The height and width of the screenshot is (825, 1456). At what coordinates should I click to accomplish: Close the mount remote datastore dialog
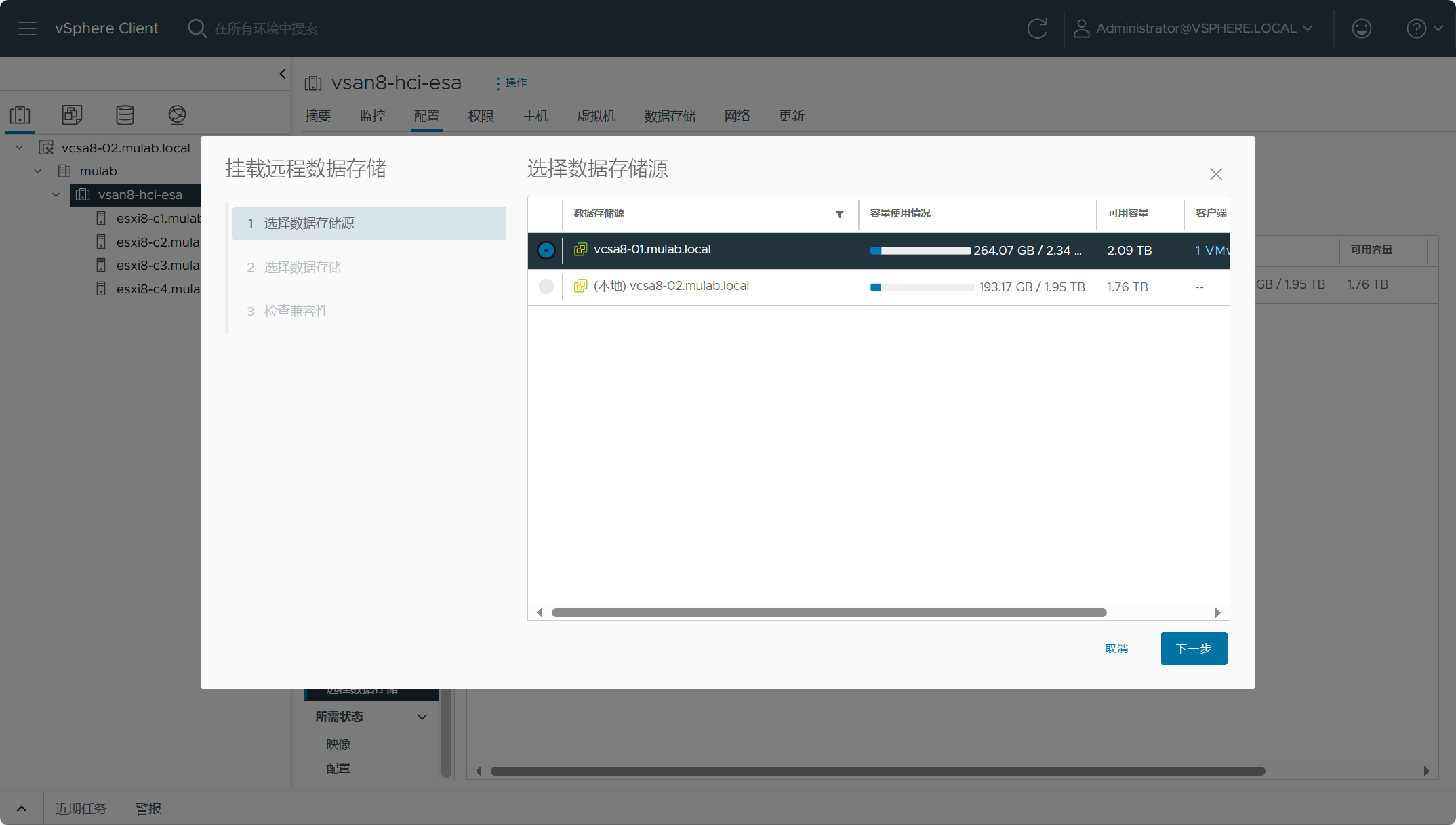[x=1216, y=174]
